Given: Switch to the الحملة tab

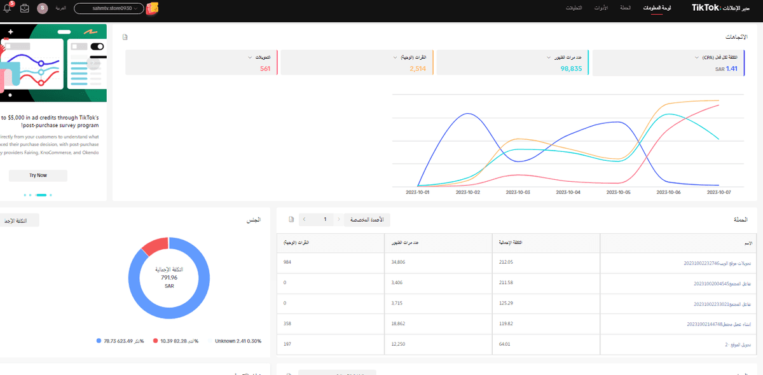Looking at the screenshot, I should [625, 8].
